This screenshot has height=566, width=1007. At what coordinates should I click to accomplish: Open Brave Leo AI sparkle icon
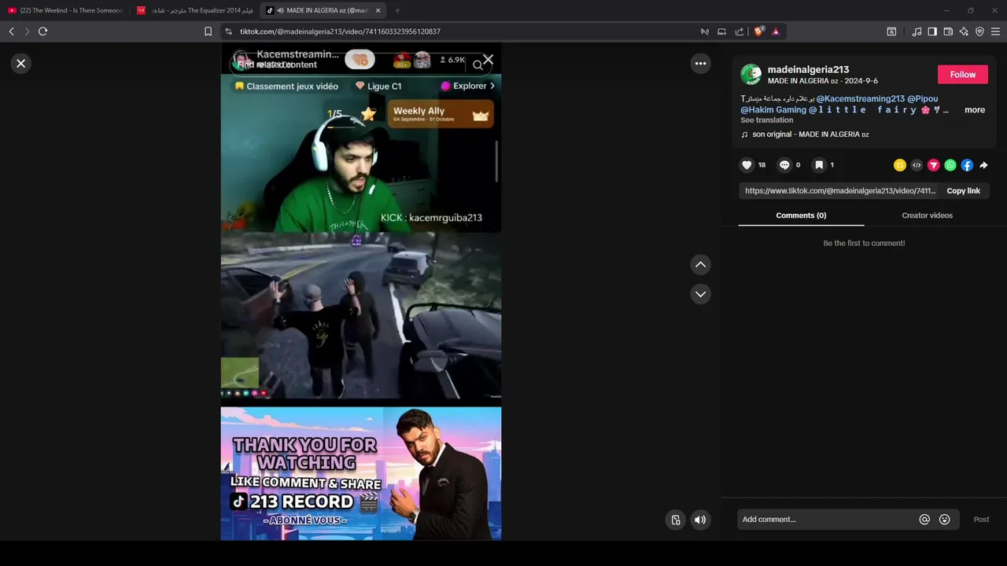coord(964,31)
